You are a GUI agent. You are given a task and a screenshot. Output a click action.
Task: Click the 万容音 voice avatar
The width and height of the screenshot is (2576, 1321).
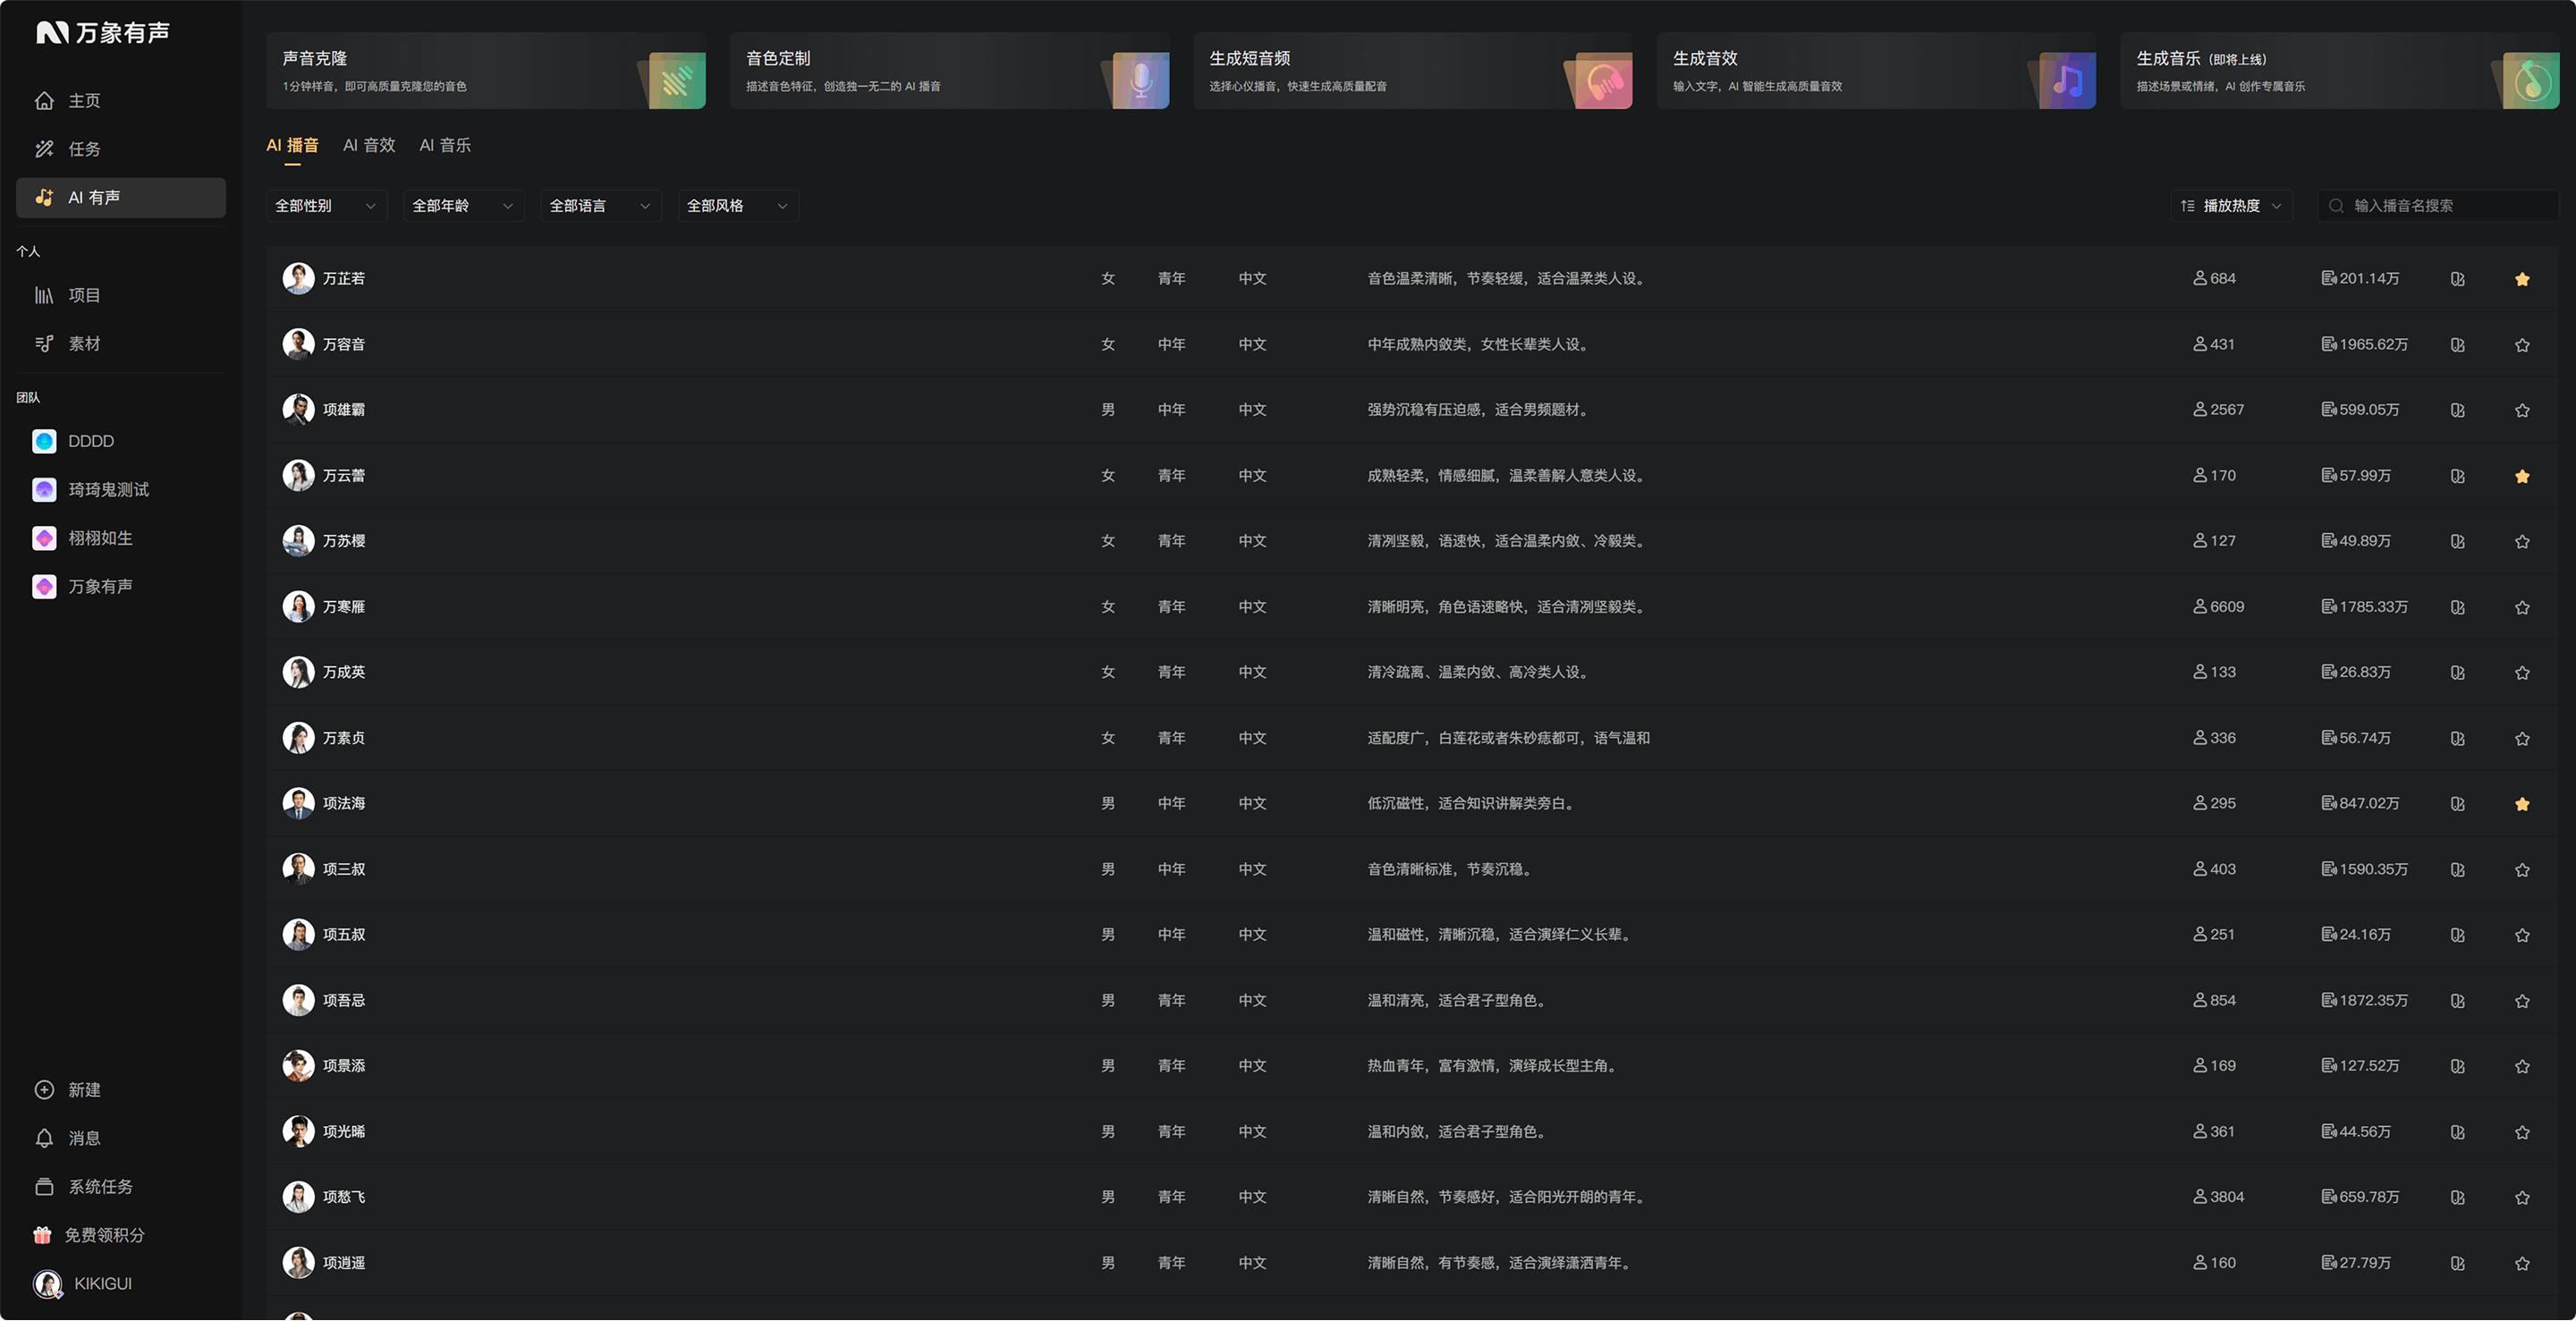[x=298, y=344]
